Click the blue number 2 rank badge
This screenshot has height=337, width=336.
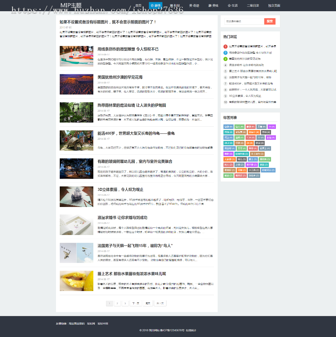click(225, 53)
